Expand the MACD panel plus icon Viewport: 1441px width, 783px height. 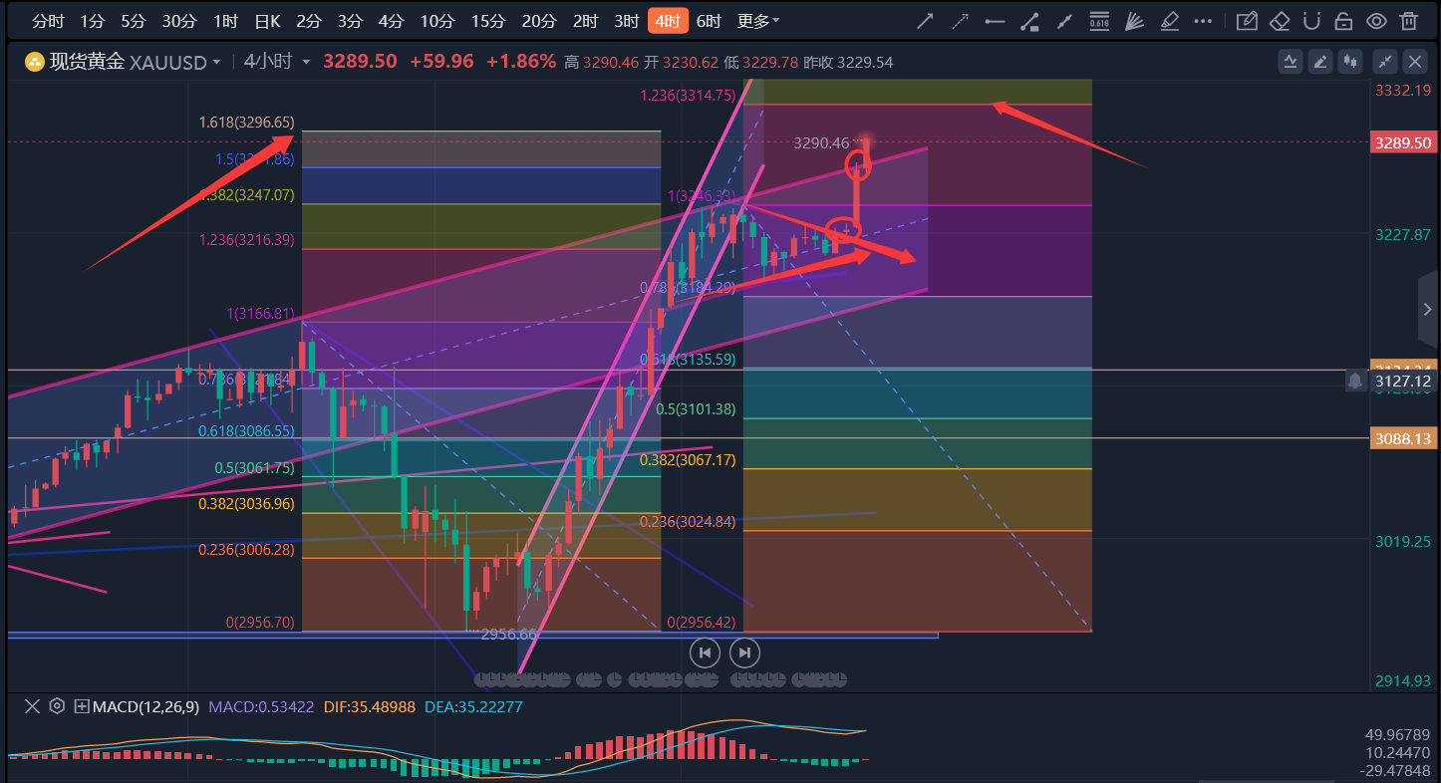pyautogui.click(x=81, y=706)
